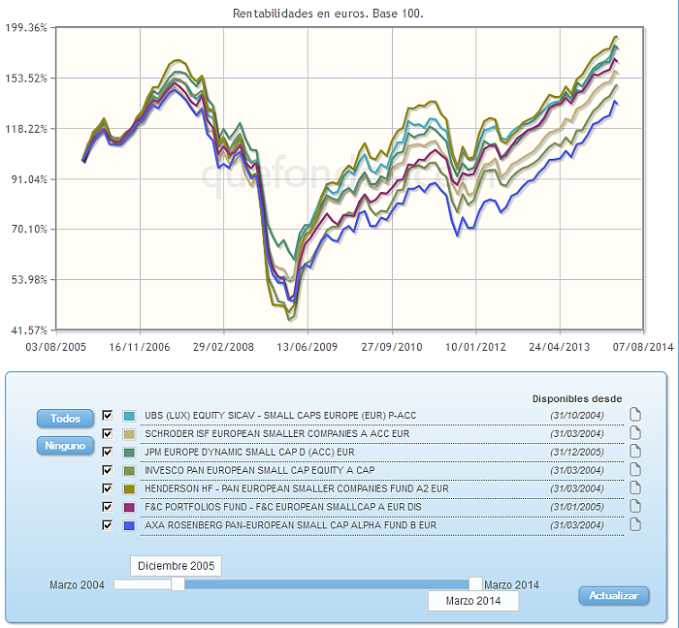Click the 118.22% y-axis label
The height and width of the screenshot is (628, 679).
25,129
